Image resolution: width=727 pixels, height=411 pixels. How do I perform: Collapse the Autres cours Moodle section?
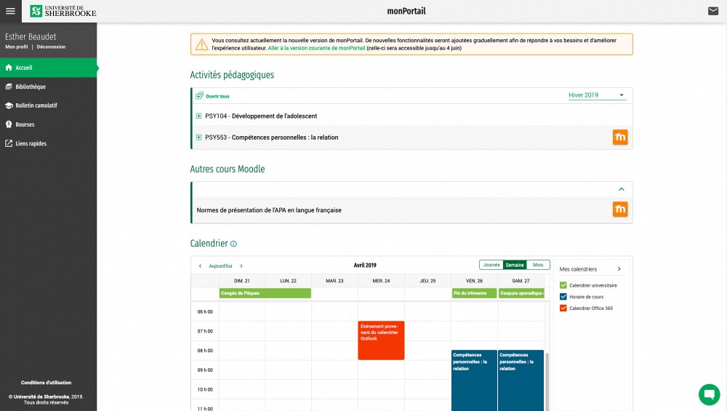(621, 189)
